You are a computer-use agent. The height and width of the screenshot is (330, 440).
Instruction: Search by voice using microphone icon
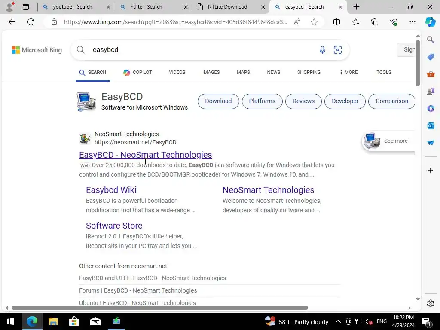click(322, 50)
